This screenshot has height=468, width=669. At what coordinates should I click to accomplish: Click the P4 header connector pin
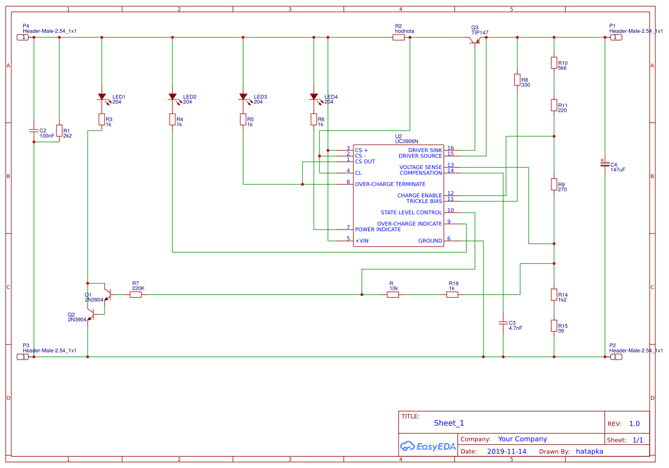coord(23,37)
